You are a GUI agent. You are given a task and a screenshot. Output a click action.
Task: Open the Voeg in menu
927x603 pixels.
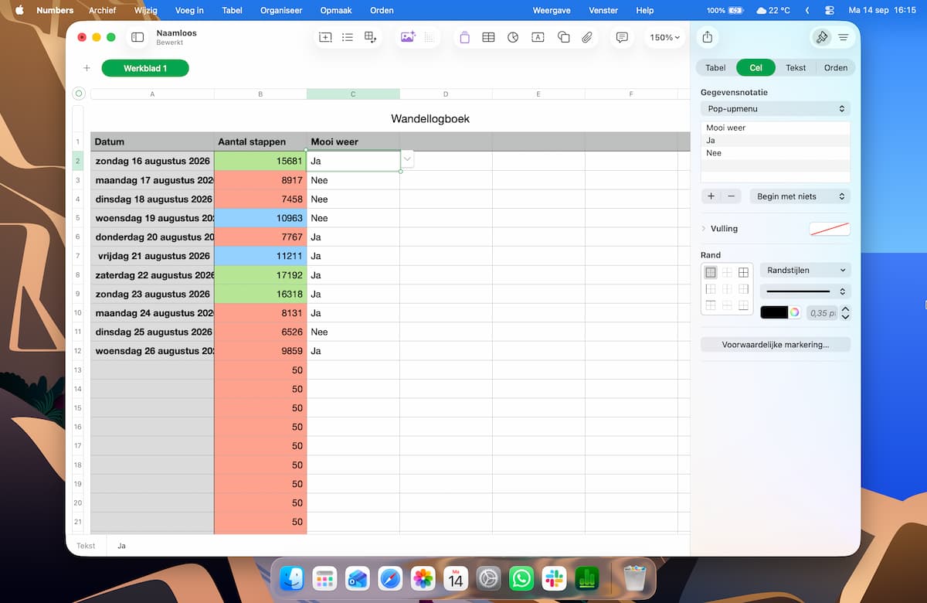pos(189,10)
